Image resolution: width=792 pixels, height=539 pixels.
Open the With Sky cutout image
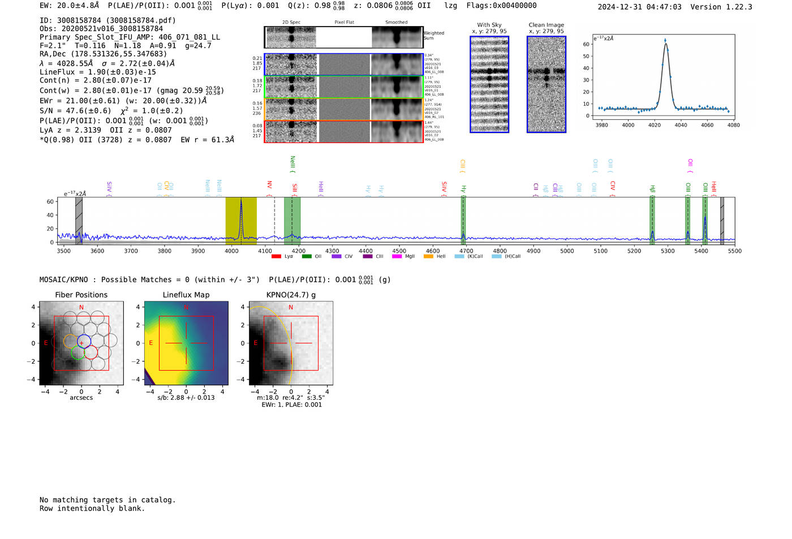pyautogui.click(x=489, y=84)
